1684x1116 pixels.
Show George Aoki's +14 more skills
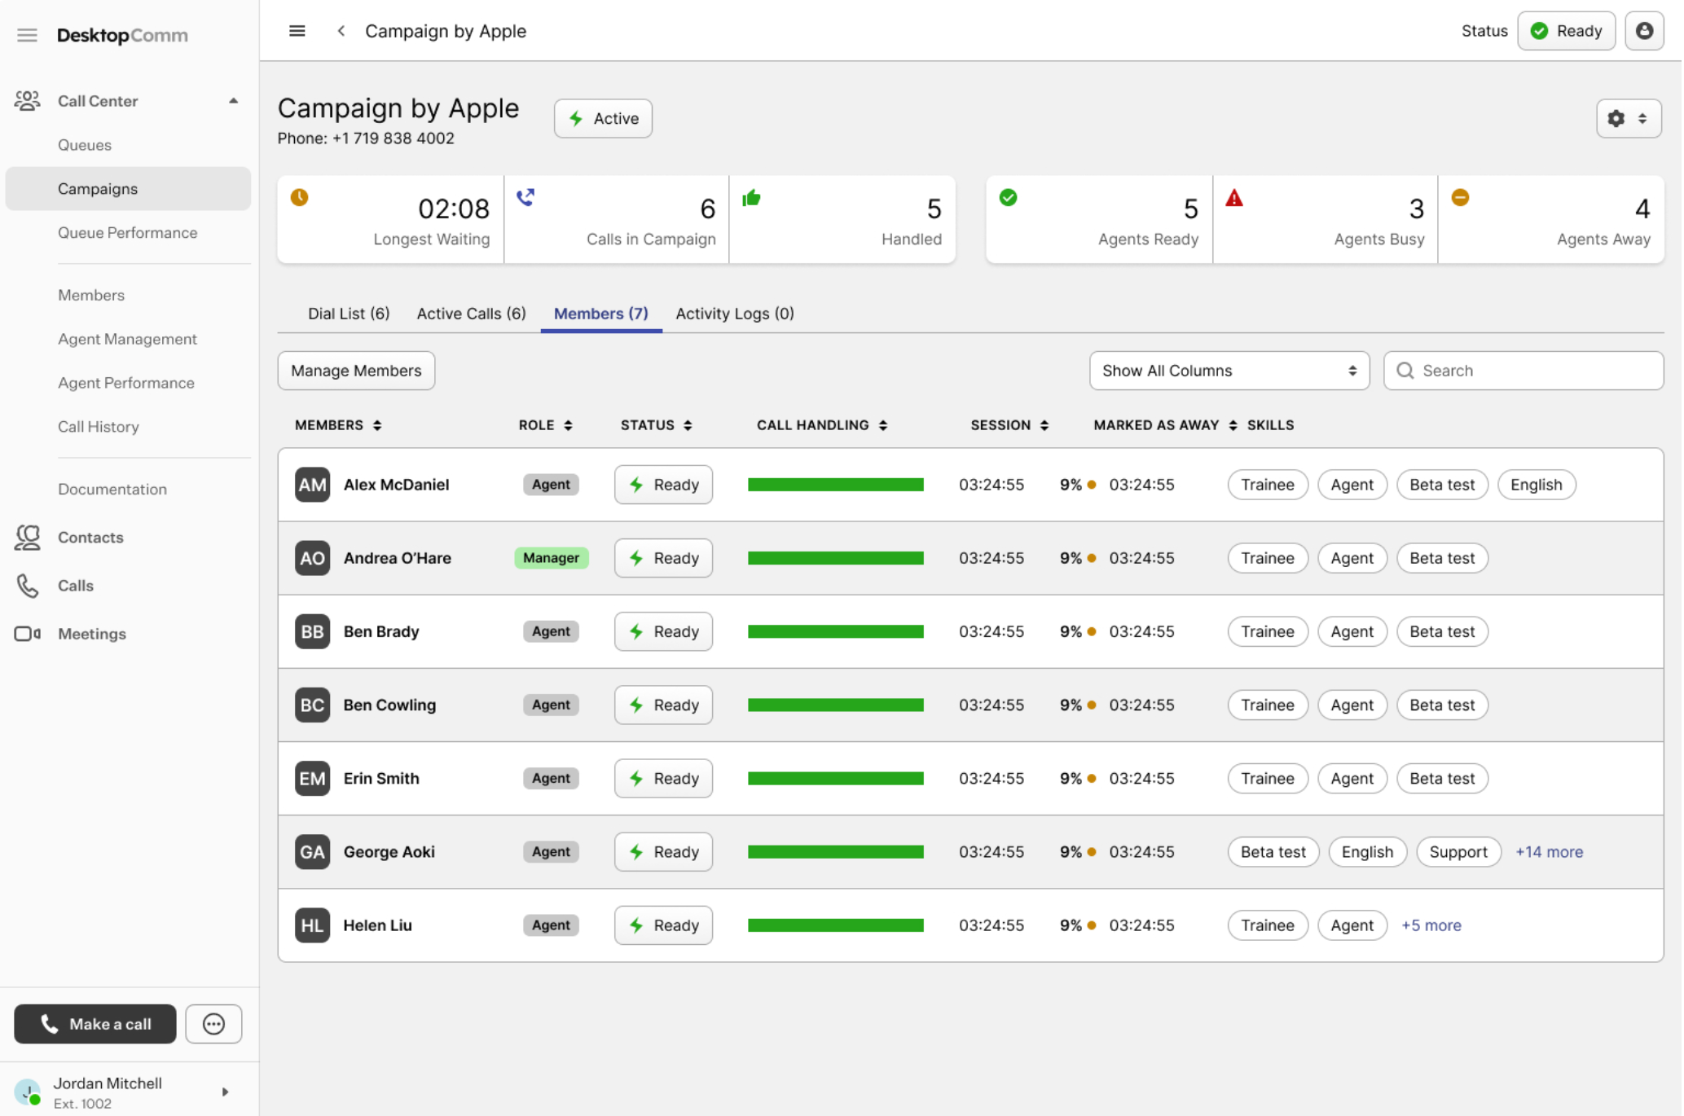(1549, 852)
